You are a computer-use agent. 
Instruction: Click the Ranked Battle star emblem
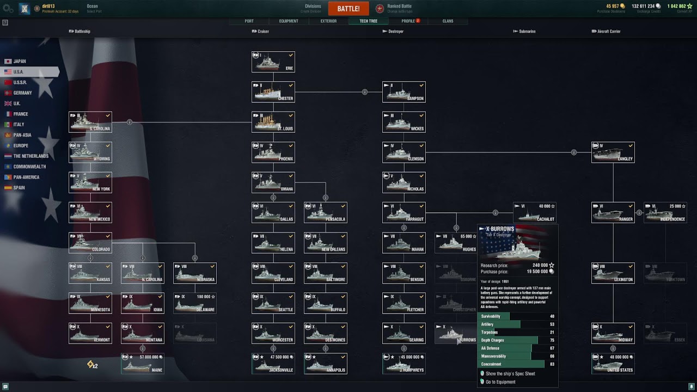coord(380,9)
